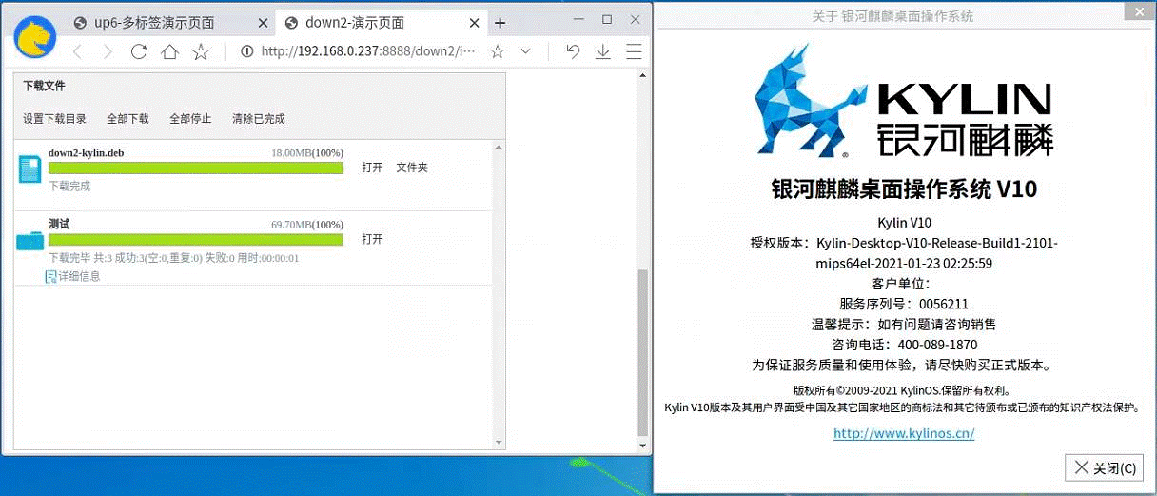
Task: Click 清除已完成 link
Action: coord(259,119)
